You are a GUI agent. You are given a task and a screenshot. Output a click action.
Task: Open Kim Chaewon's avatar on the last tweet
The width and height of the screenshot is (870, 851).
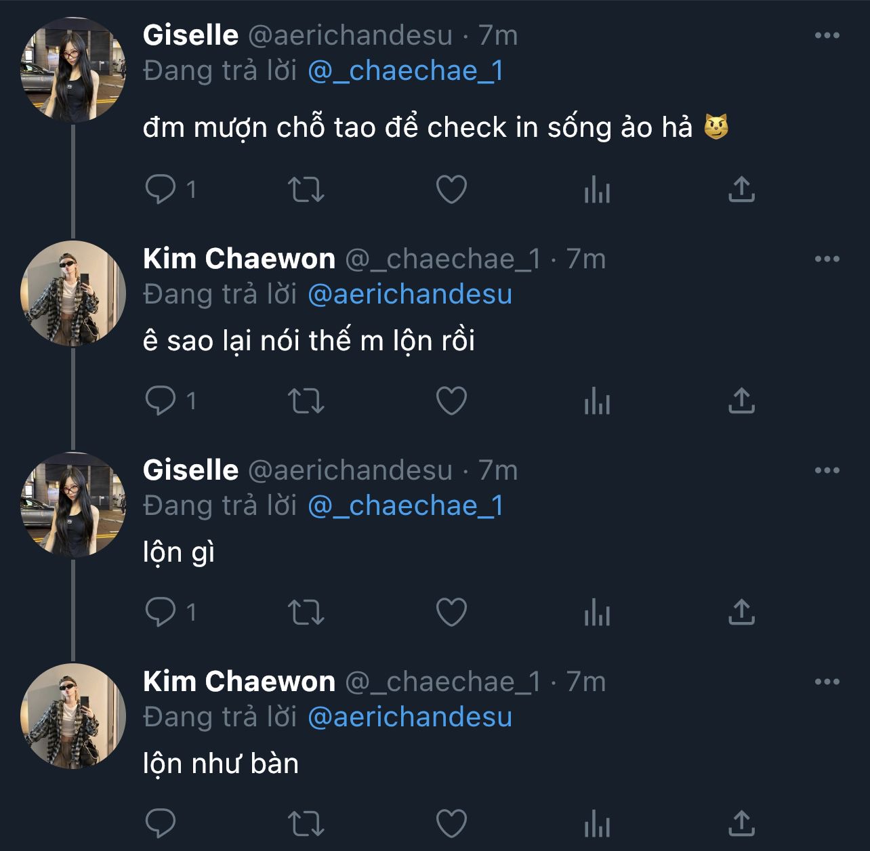tap(73, 716)
